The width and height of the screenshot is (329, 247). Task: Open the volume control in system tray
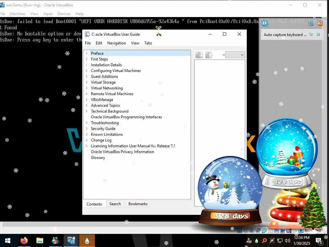click(288, 241)
